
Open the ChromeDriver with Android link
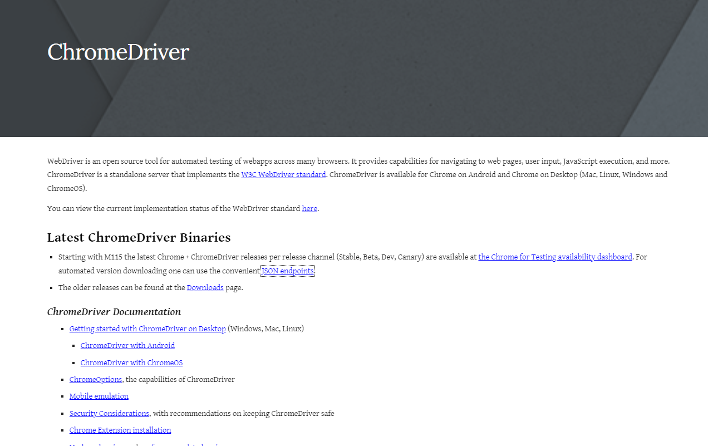tap(127, 346)
